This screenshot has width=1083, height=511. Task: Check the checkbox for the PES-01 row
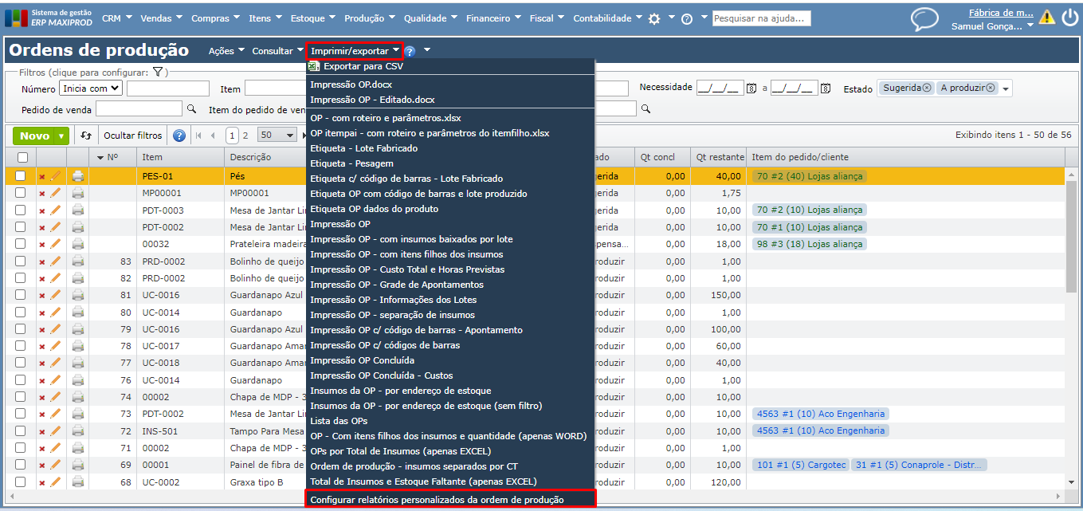[21, 176]
